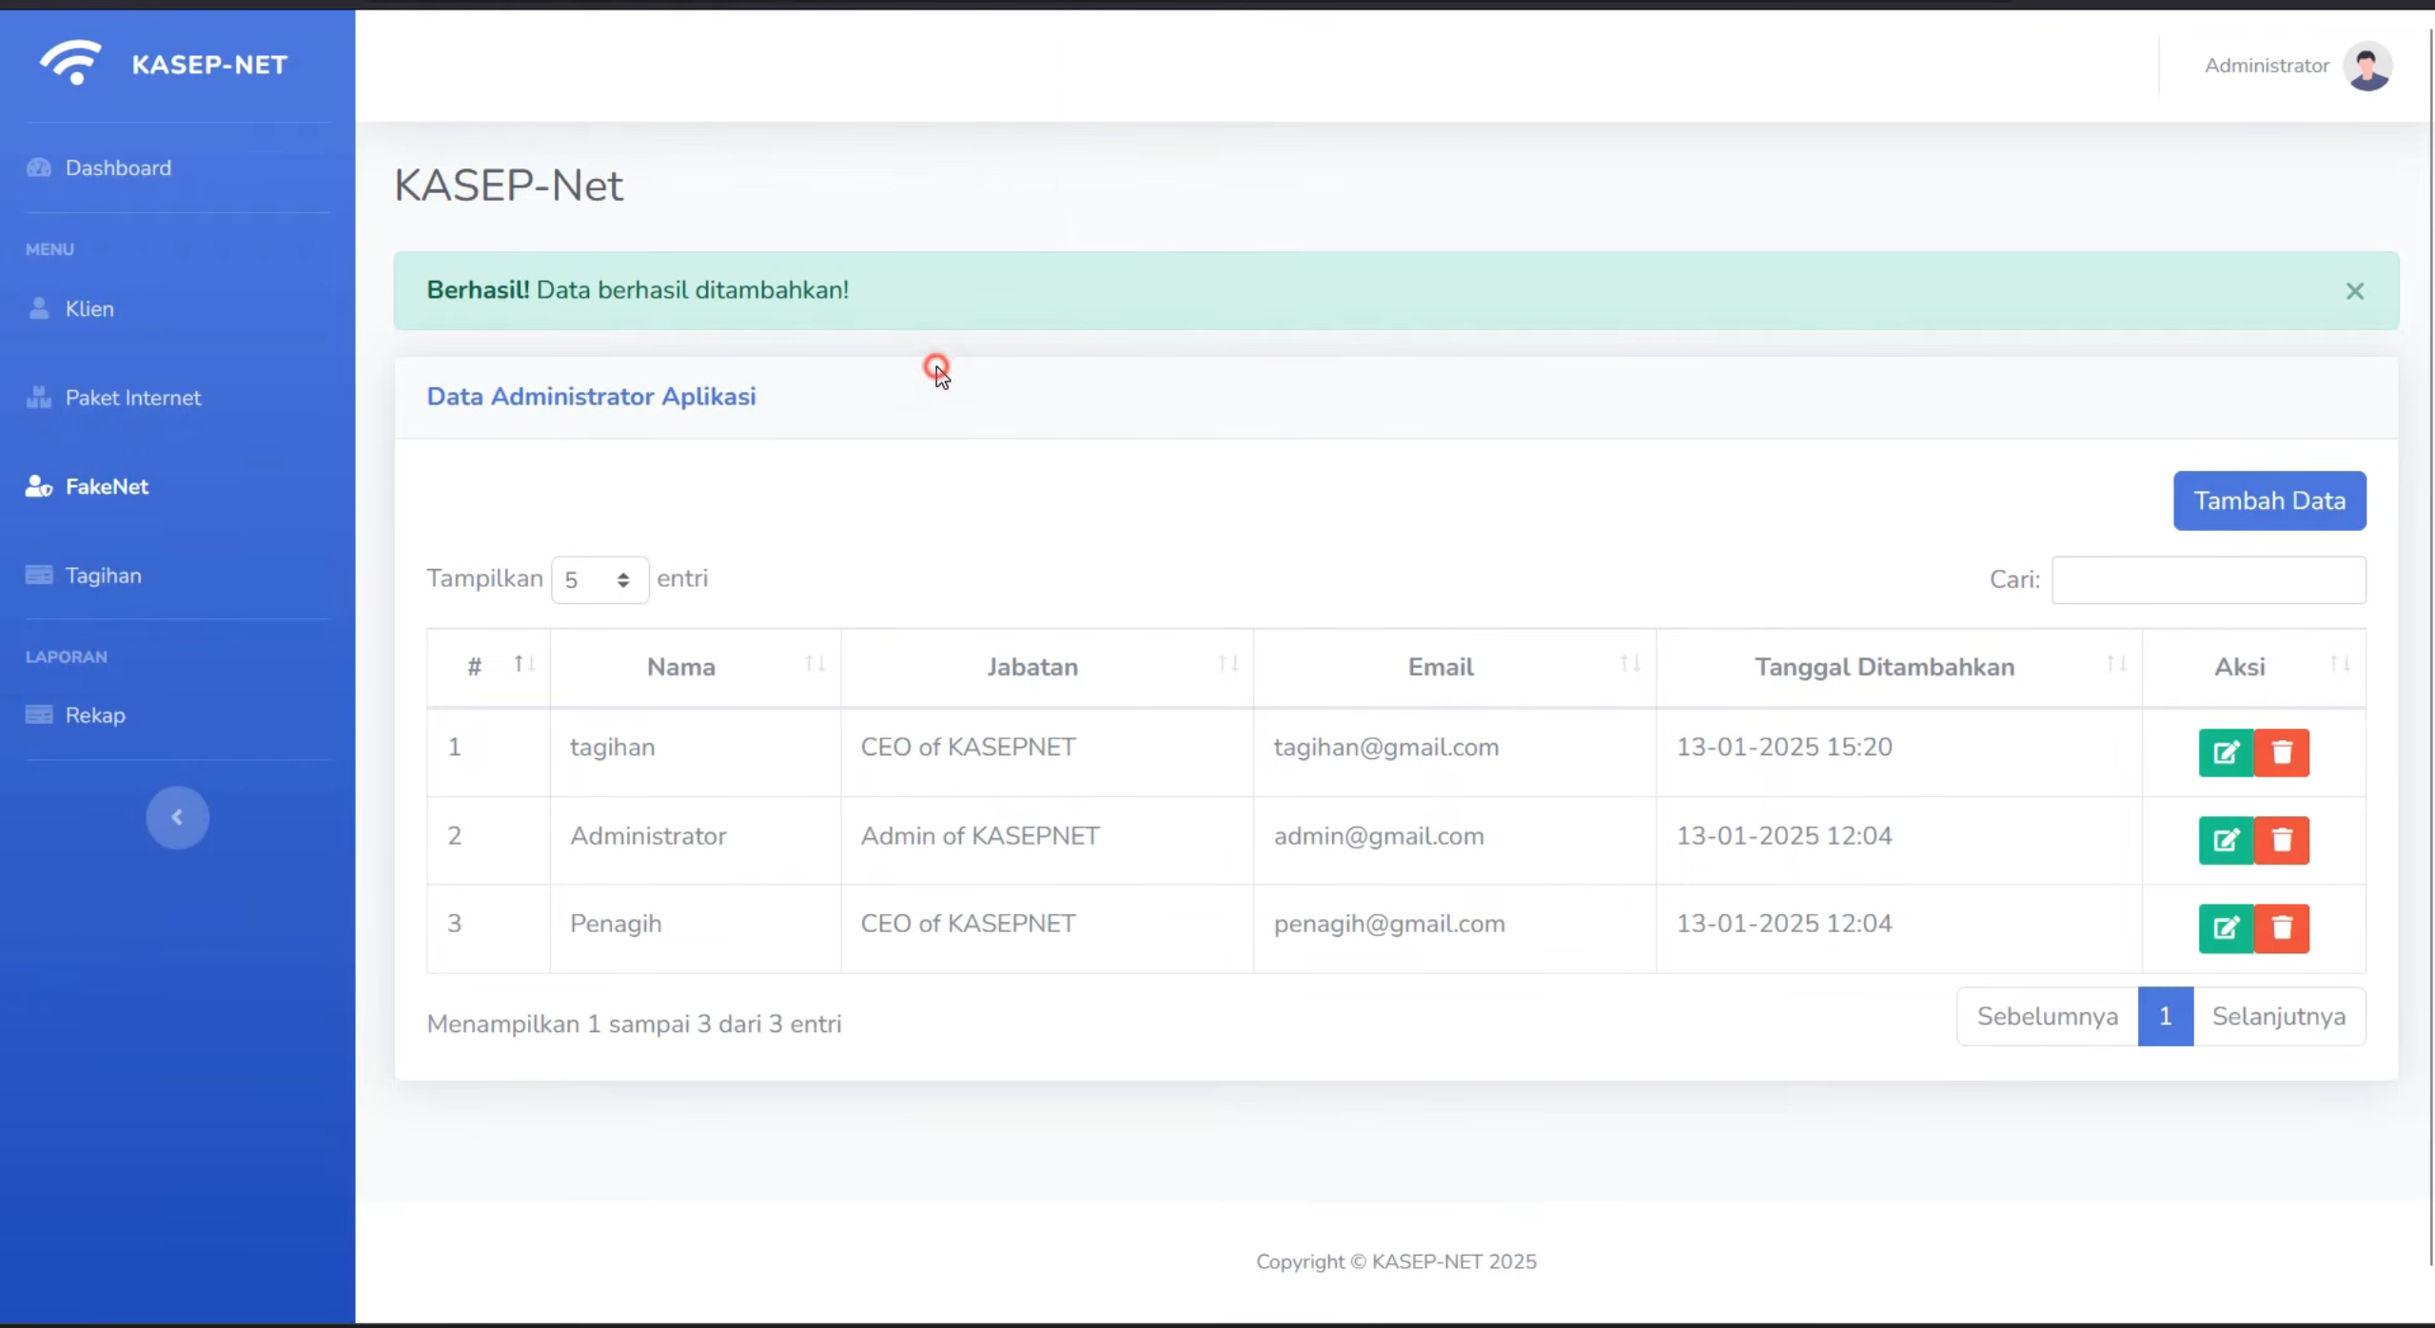Sort by Tanggal Ditambahkan column

1899,667
